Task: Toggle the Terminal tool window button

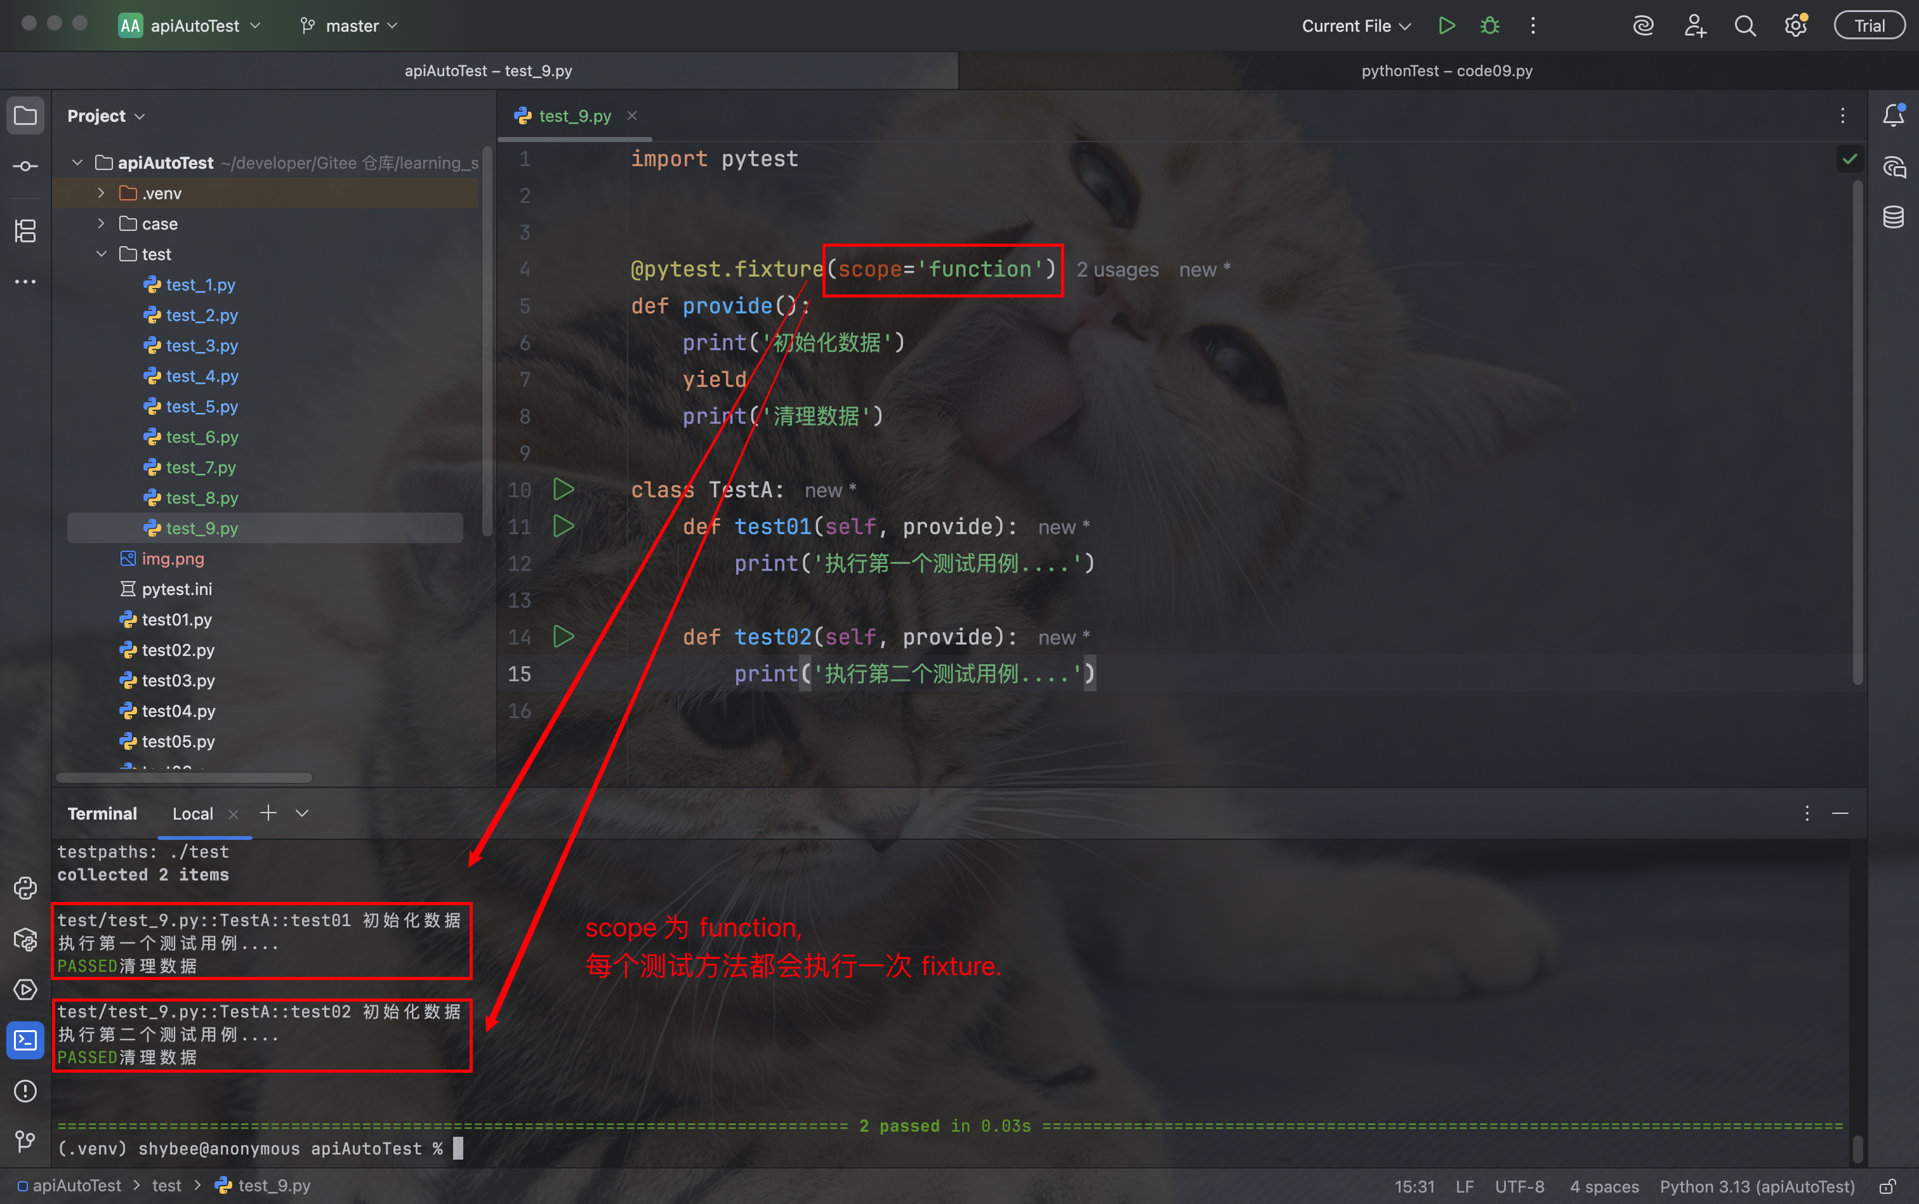Action: coord(25,1040)
